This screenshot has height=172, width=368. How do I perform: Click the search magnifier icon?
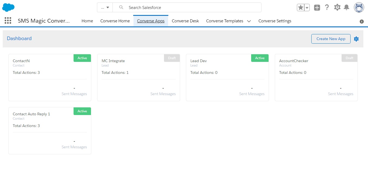click(x=121, y=7)
